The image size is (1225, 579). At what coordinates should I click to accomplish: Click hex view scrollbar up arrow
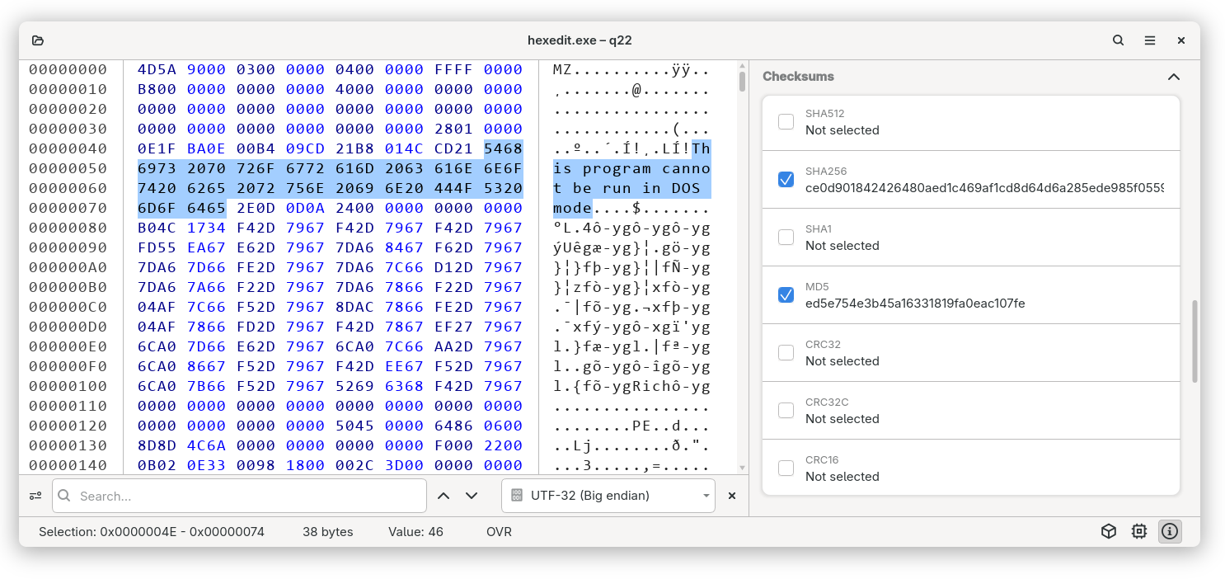click(742, 66)
